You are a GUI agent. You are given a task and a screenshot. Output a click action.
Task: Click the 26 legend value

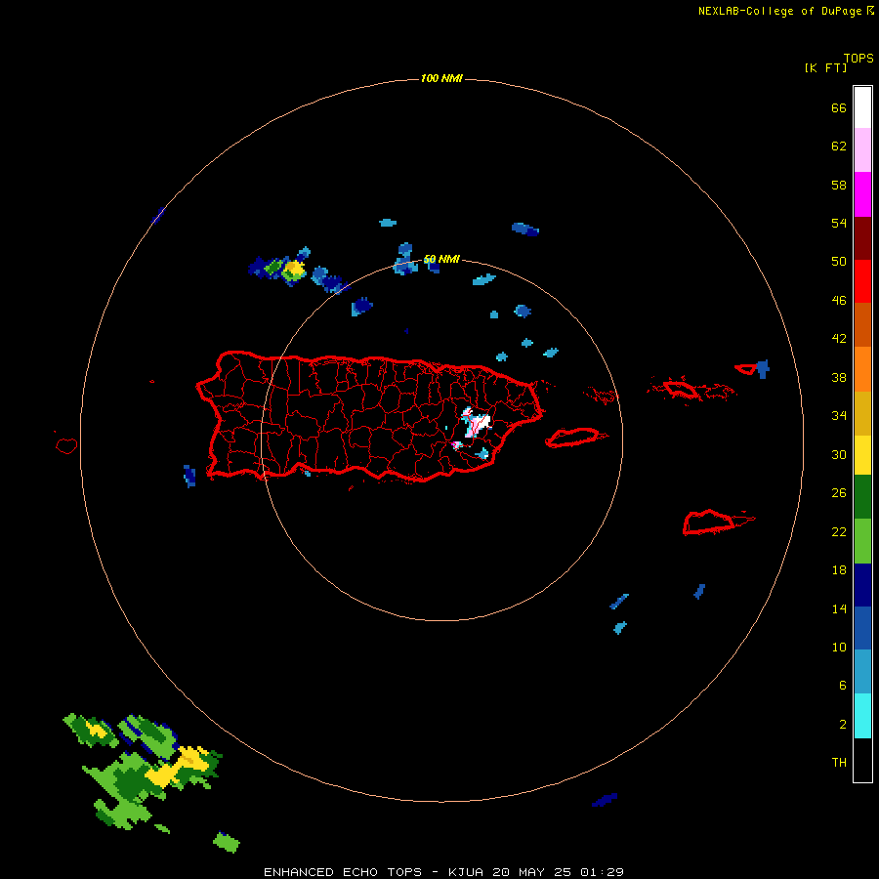(839, 493)
